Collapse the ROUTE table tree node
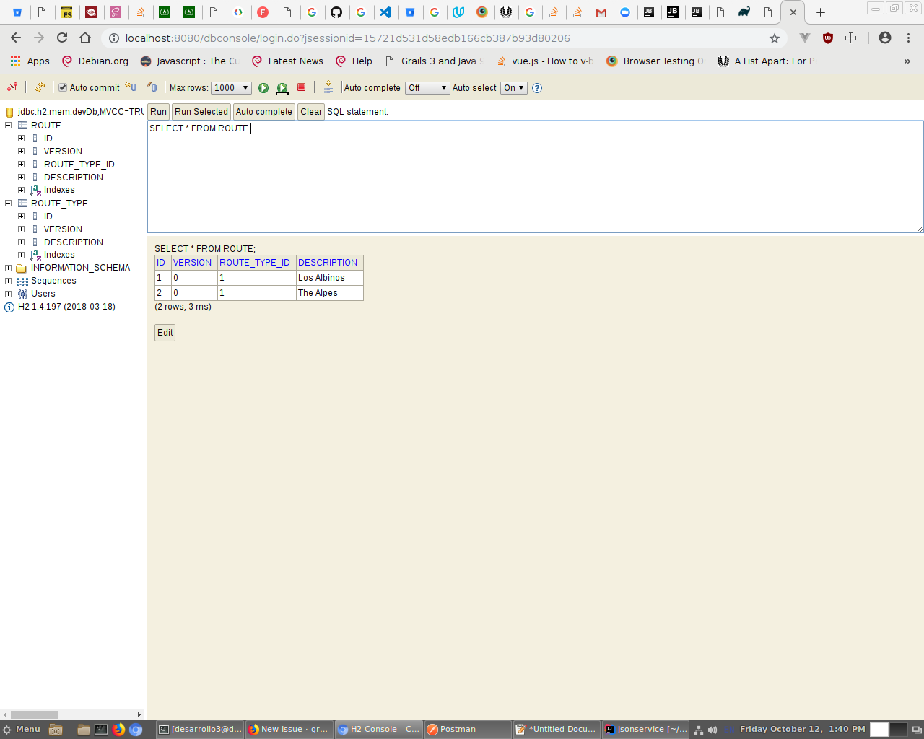The width and height of the screenshot is (924, 739). [9, 126]
